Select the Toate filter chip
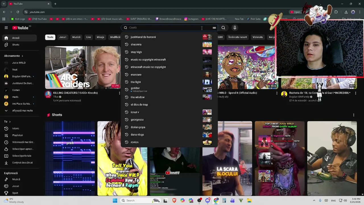Image resolution: width=364 pixels, height=205 pixels. point(50,37)
